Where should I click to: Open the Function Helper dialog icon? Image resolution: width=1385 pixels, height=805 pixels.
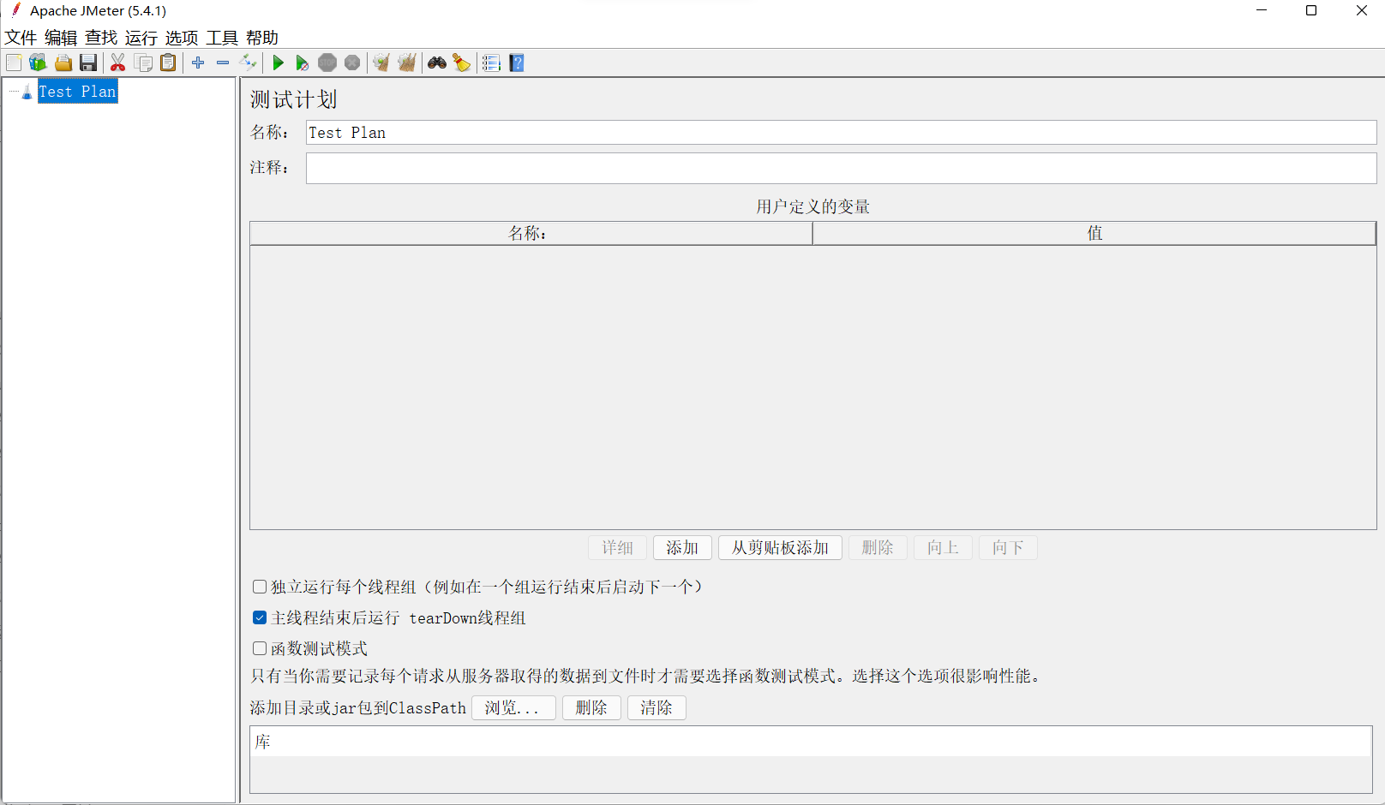[x=491, y=63]
